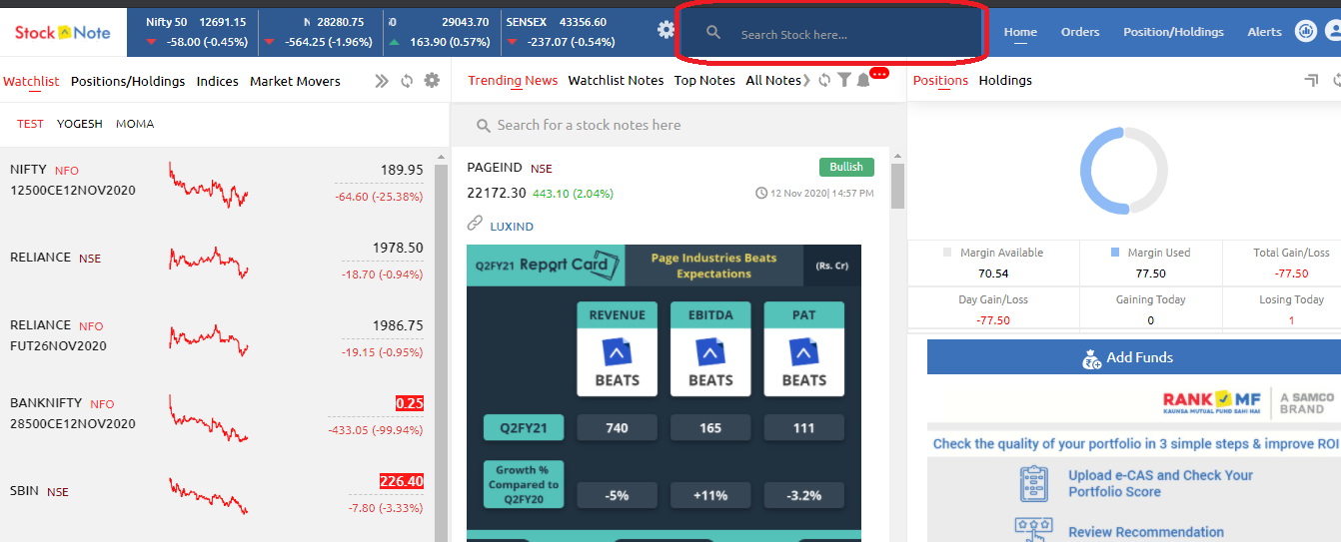Select Positions tab in right panel

(940, 80)
